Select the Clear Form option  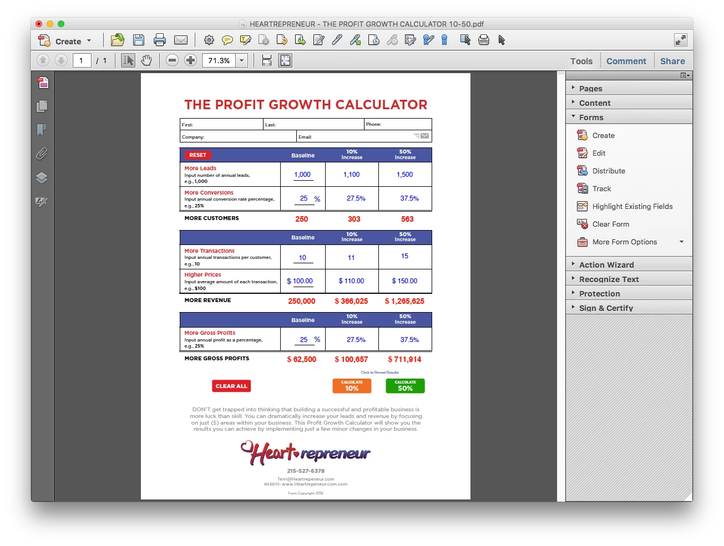pyautogui.click(x=603, y=224)
